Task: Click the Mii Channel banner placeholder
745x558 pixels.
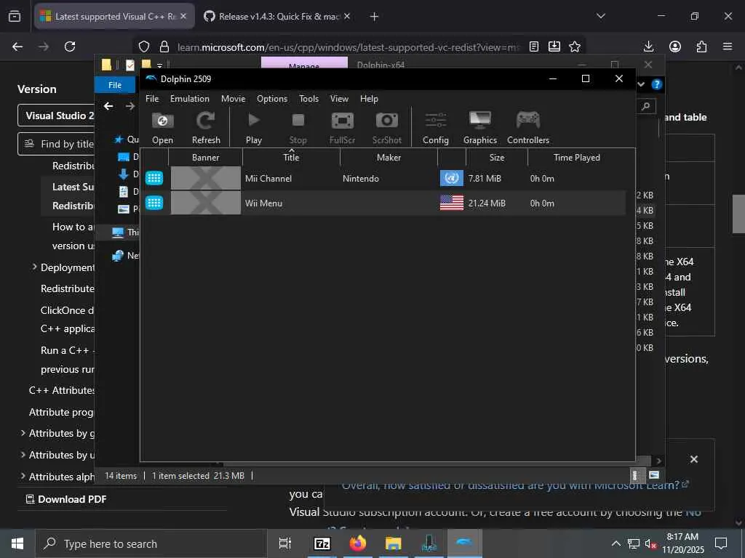Action: pyautogui.click(x=206, y=179)
